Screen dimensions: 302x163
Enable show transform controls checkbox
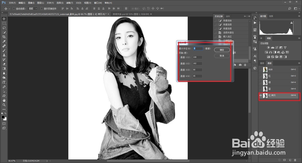[x=42, y=8]
